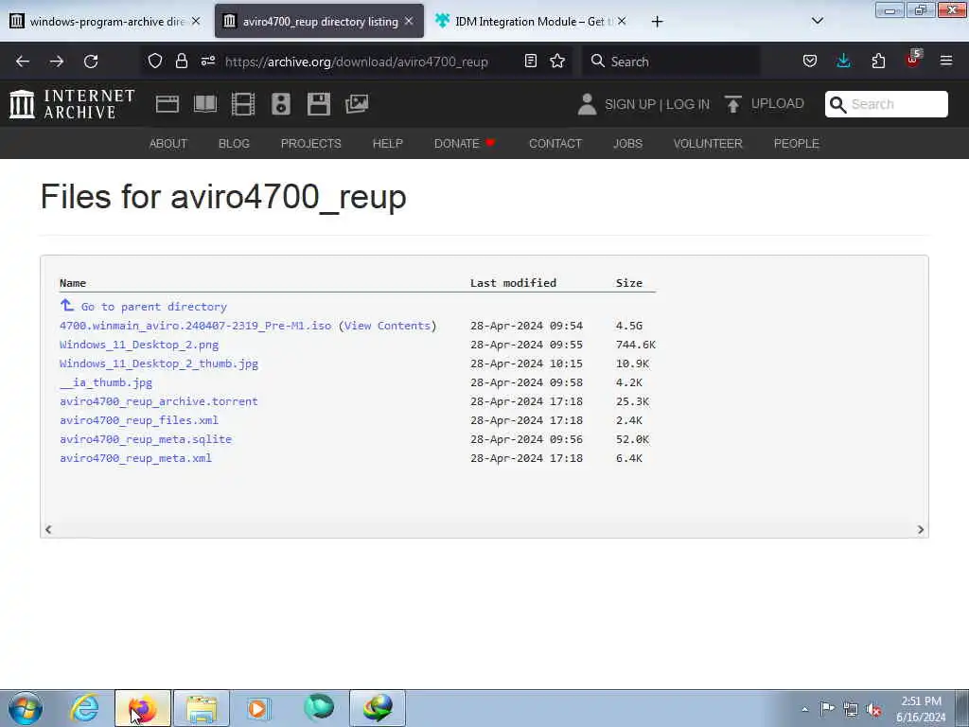969x727 pixels.
Task: Open DONATE in the archive nav
Action: coord(465,144)
